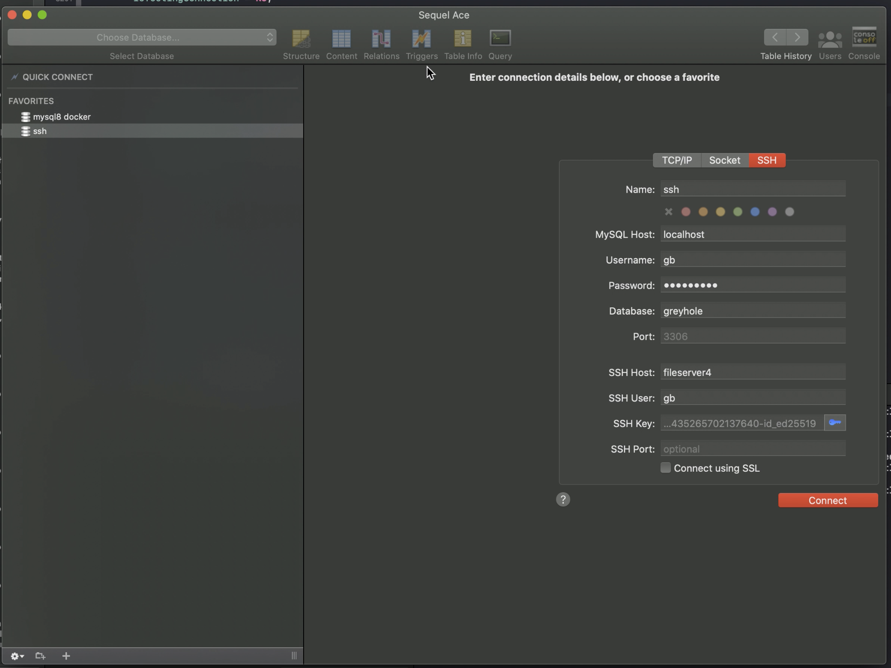
Task: Click the help question mark button
Action: pyautogui.click(x=563, y=500)
